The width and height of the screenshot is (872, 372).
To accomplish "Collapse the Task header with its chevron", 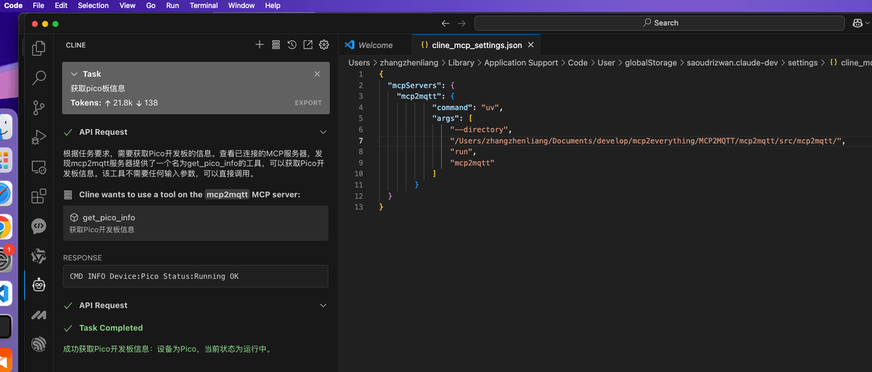I will 74,74.
